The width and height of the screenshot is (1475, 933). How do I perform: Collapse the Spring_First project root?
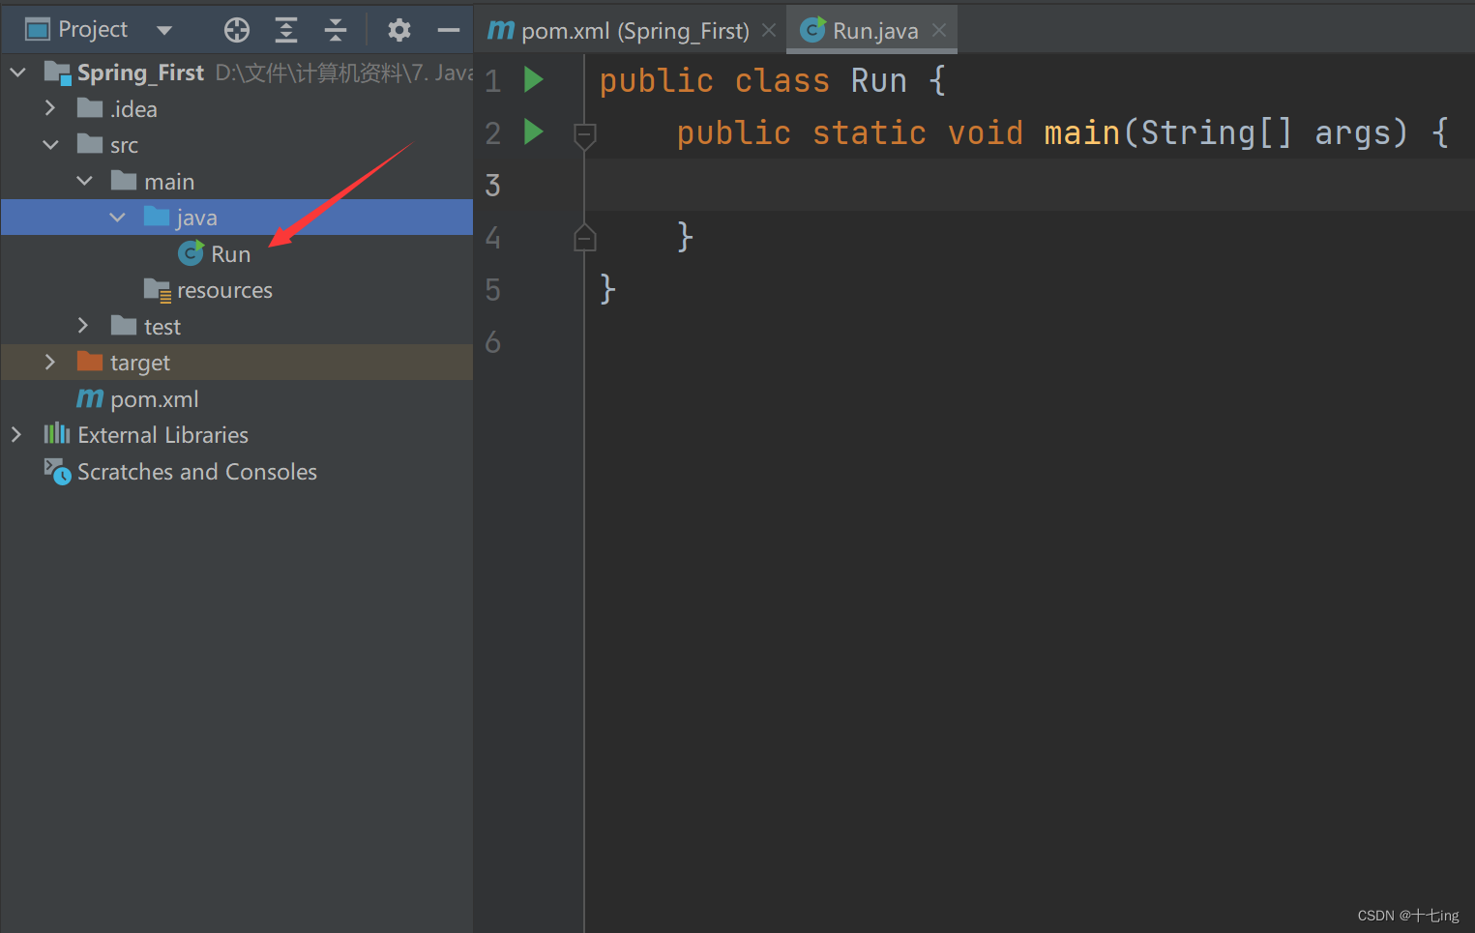(x=17, y=73)
